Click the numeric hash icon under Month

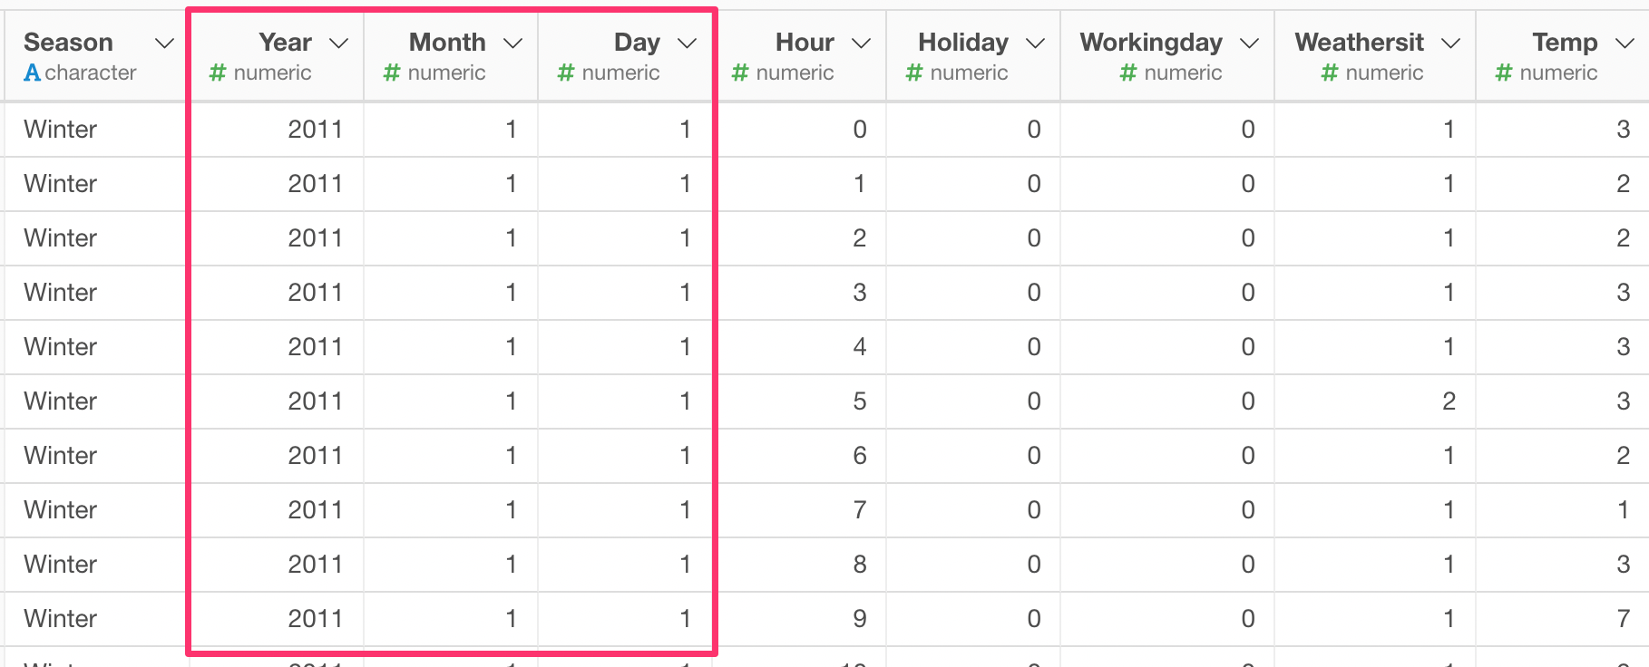pos(392,72)
